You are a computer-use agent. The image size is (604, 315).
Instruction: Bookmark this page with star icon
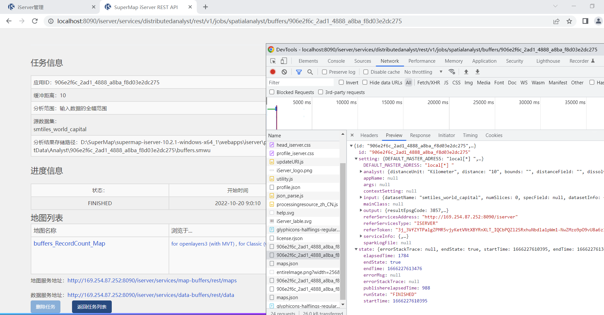coord(569,21)
